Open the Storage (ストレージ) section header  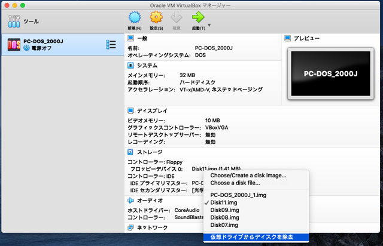[x=150, y=152]
